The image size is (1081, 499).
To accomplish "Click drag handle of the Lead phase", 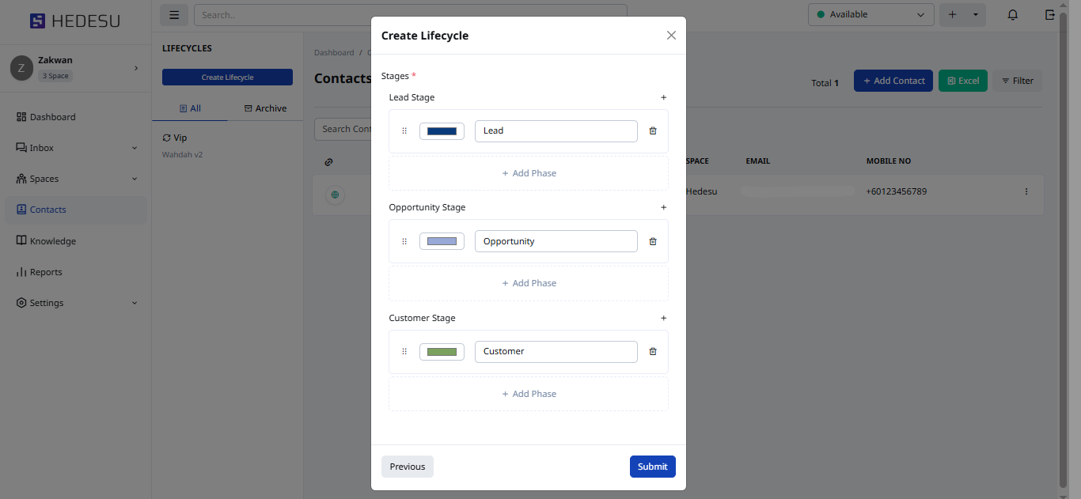I will point(404,131).
